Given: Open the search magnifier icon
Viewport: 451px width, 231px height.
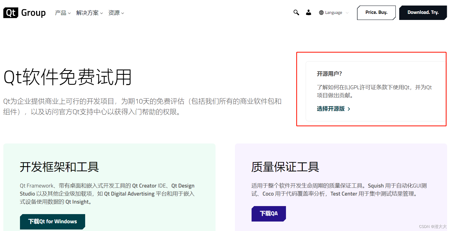Looking at the screenshot, I should (296, 12).
